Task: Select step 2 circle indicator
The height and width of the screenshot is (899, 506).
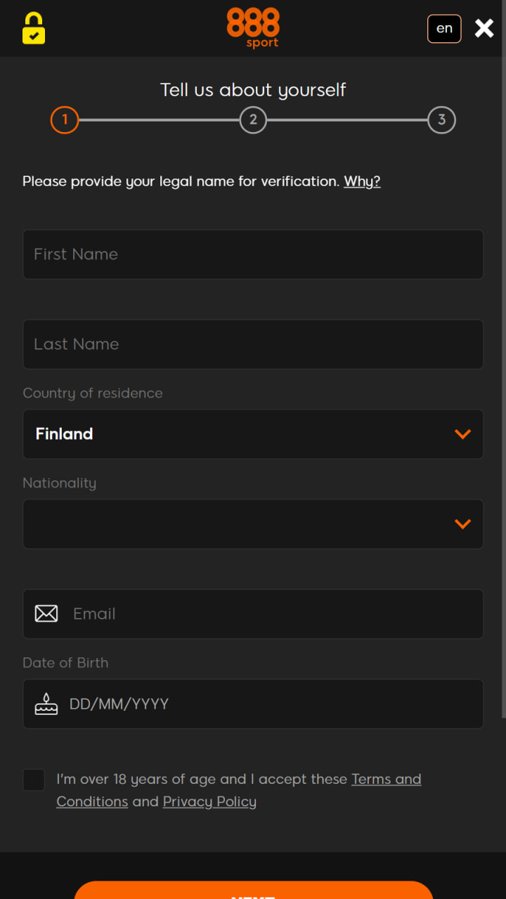Action: tap(253, 120)
